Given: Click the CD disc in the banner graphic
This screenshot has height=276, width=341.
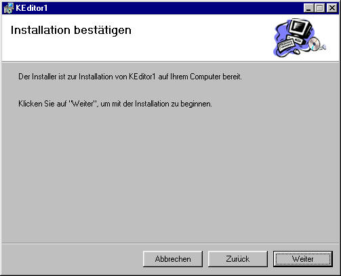Looking at the screenshot, I should (x=315, y=44).
